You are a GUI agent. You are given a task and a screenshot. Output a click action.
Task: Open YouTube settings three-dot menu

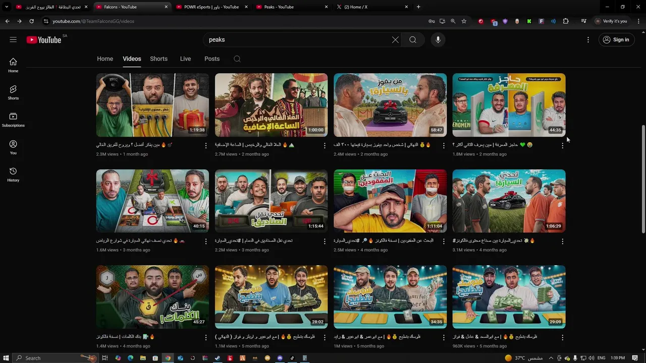coord(588,40)
